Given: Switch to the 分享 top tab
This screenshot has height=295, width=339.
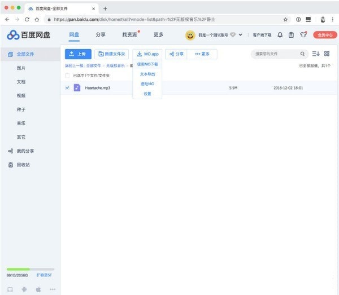Looking at the screenshot, I should [101, 34].
